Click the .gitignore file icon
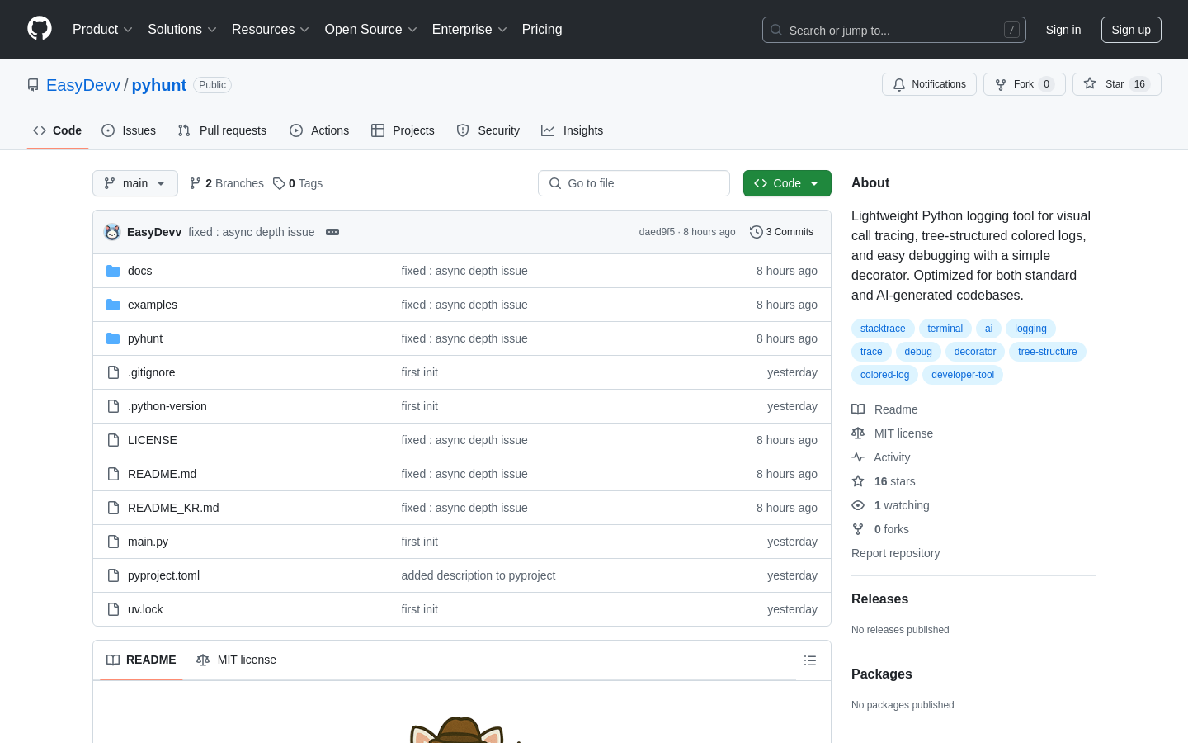 click(x=113, y=372)
